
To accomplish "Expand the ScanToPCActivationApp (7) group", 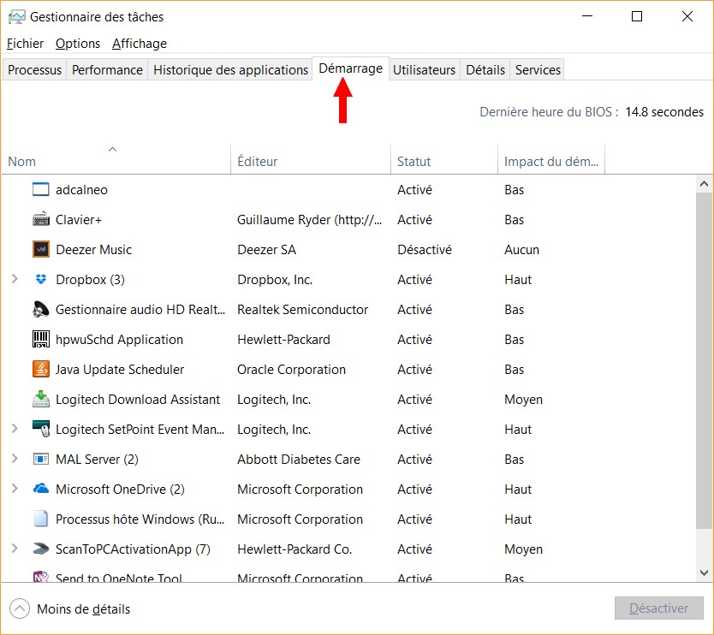I will 14,549.
